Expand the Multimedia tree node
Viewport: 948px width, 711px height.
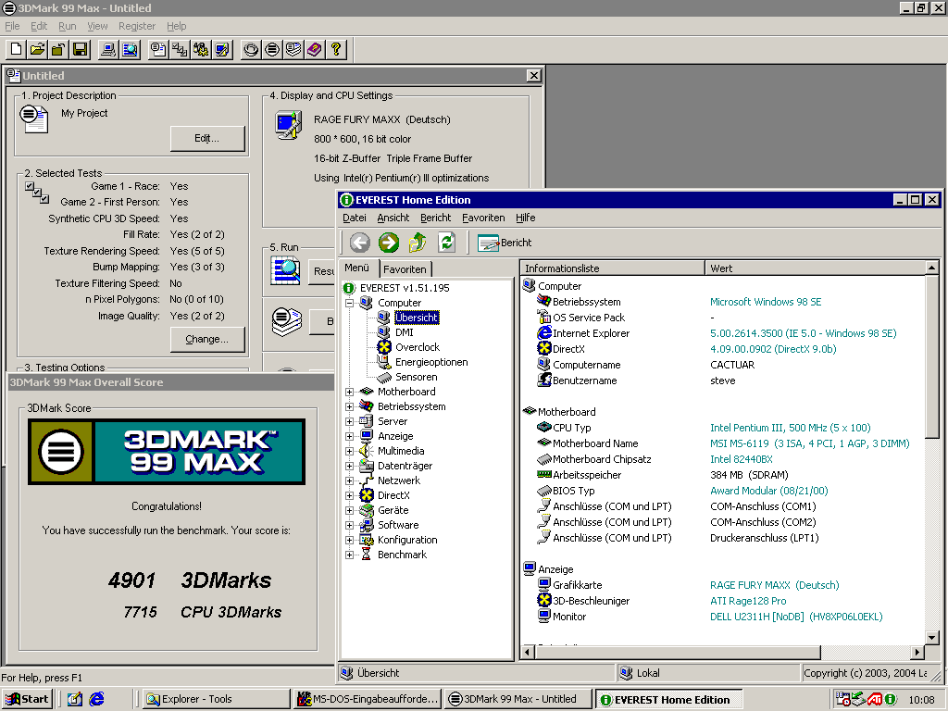pyautogui.click(x=349, y=451)
